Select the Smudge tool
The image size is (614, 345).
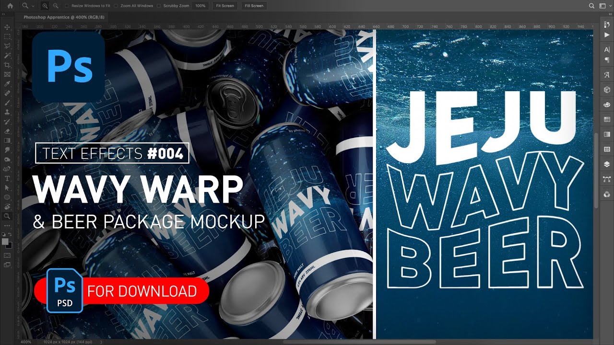[7, 149]
